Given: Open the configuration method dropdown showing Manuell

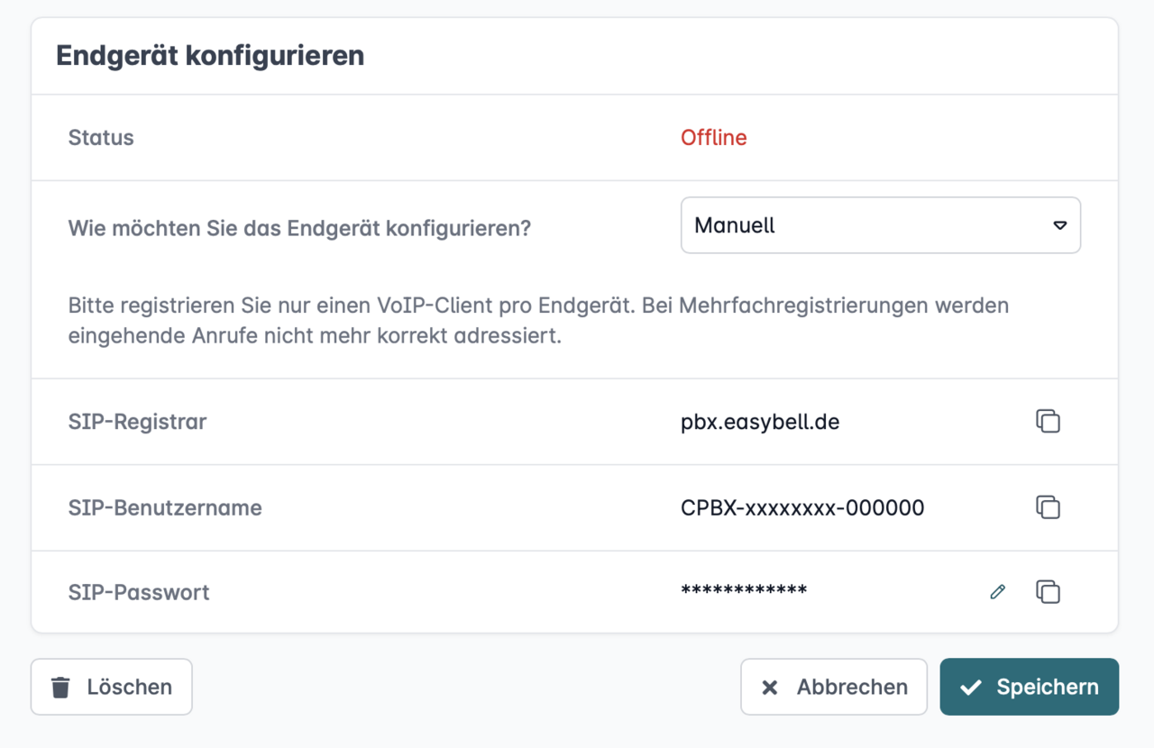Looking at the screenshot, I should [865, 225].
